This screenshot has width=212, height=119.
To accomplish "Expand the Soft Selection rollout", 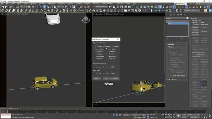I will (x=177, y=80).
